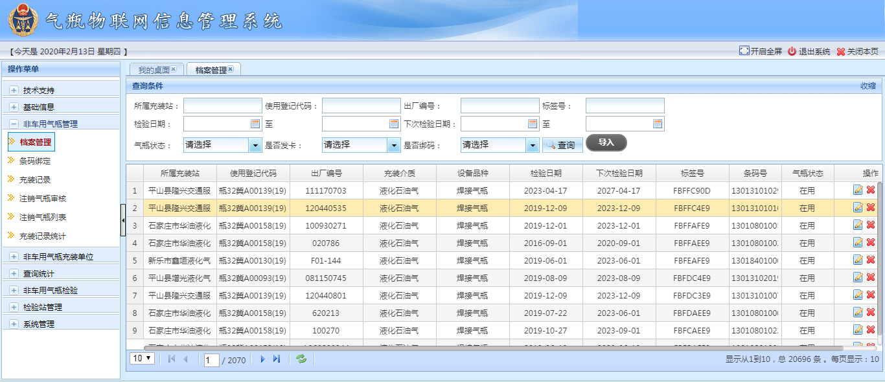Click the red delete icon in row 3
Image resolution: width=885 pixels, height=382 pixels.
[x=871, y=225]
